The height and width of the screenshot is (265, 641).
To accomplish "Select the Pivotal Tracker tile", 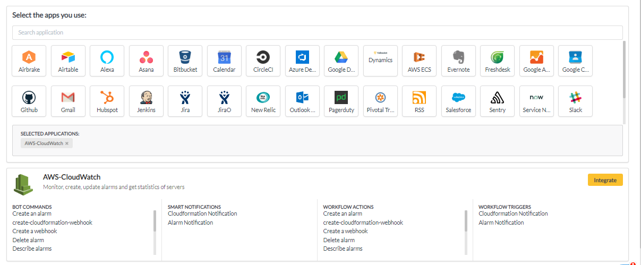I will pyautogui.click(x=380, y=101).
